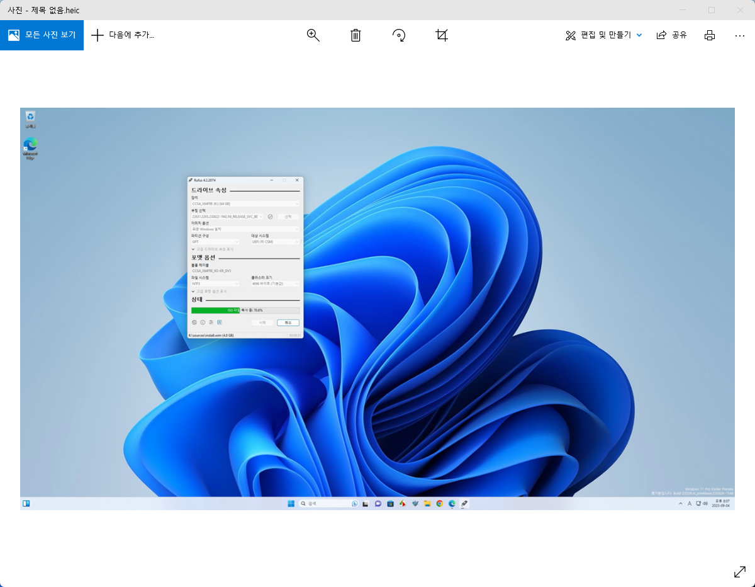755x587 pixels.
Task: Click the 검색 search box on pictured taskbar
Action: [328, 503]
